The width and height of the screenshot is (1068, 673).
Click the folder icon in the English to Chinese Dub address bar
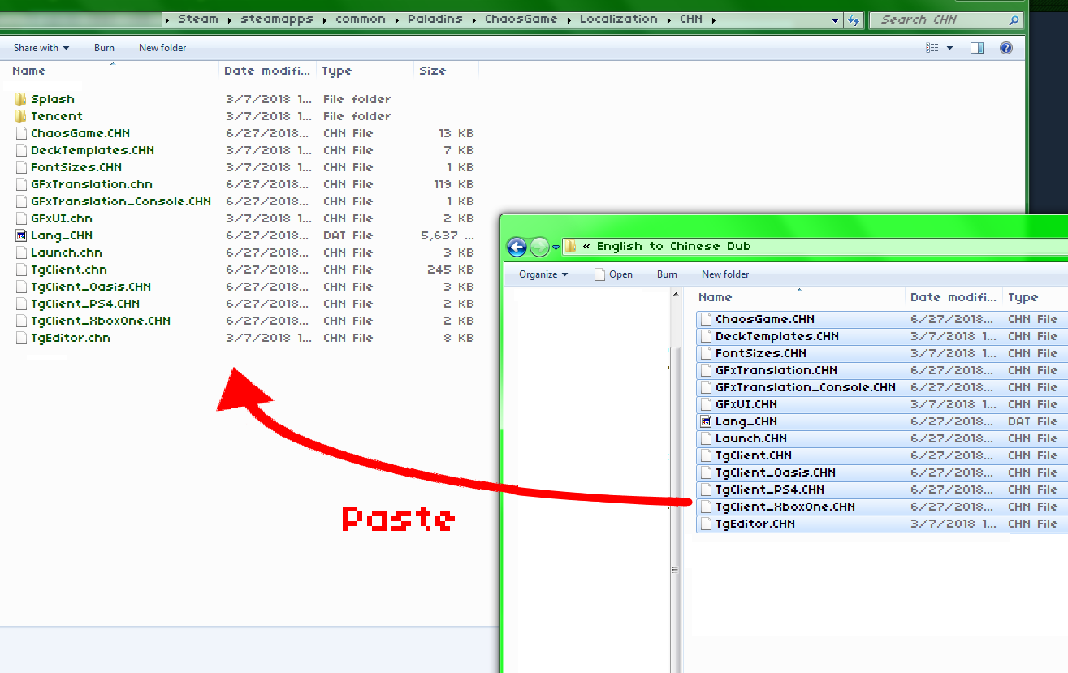tap(571, 247)
